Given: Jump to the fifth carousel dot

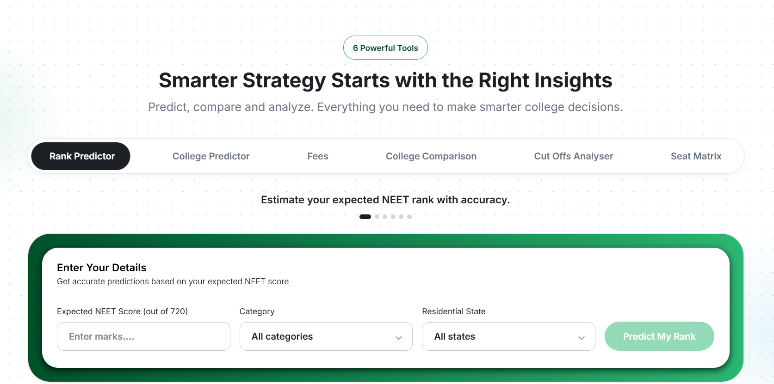Looking at the screenshot, I should 401,216.
